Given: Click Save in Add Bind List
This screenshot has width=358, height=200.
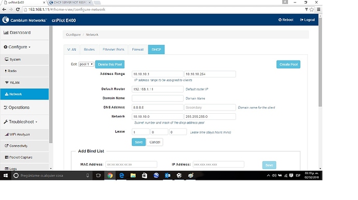Looking at the screenshot, I should pyautogui.click(x=269, y=165).
